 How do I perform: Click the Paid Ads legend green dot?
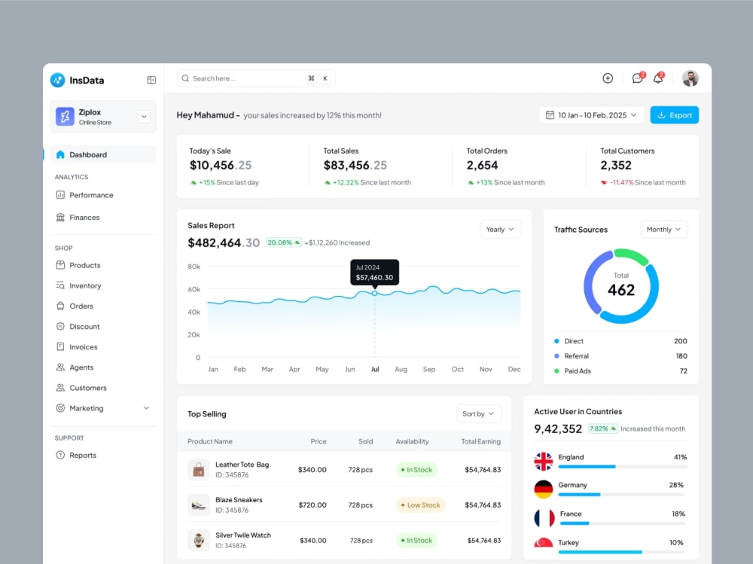pyautogui.click(x=556, y=371)
